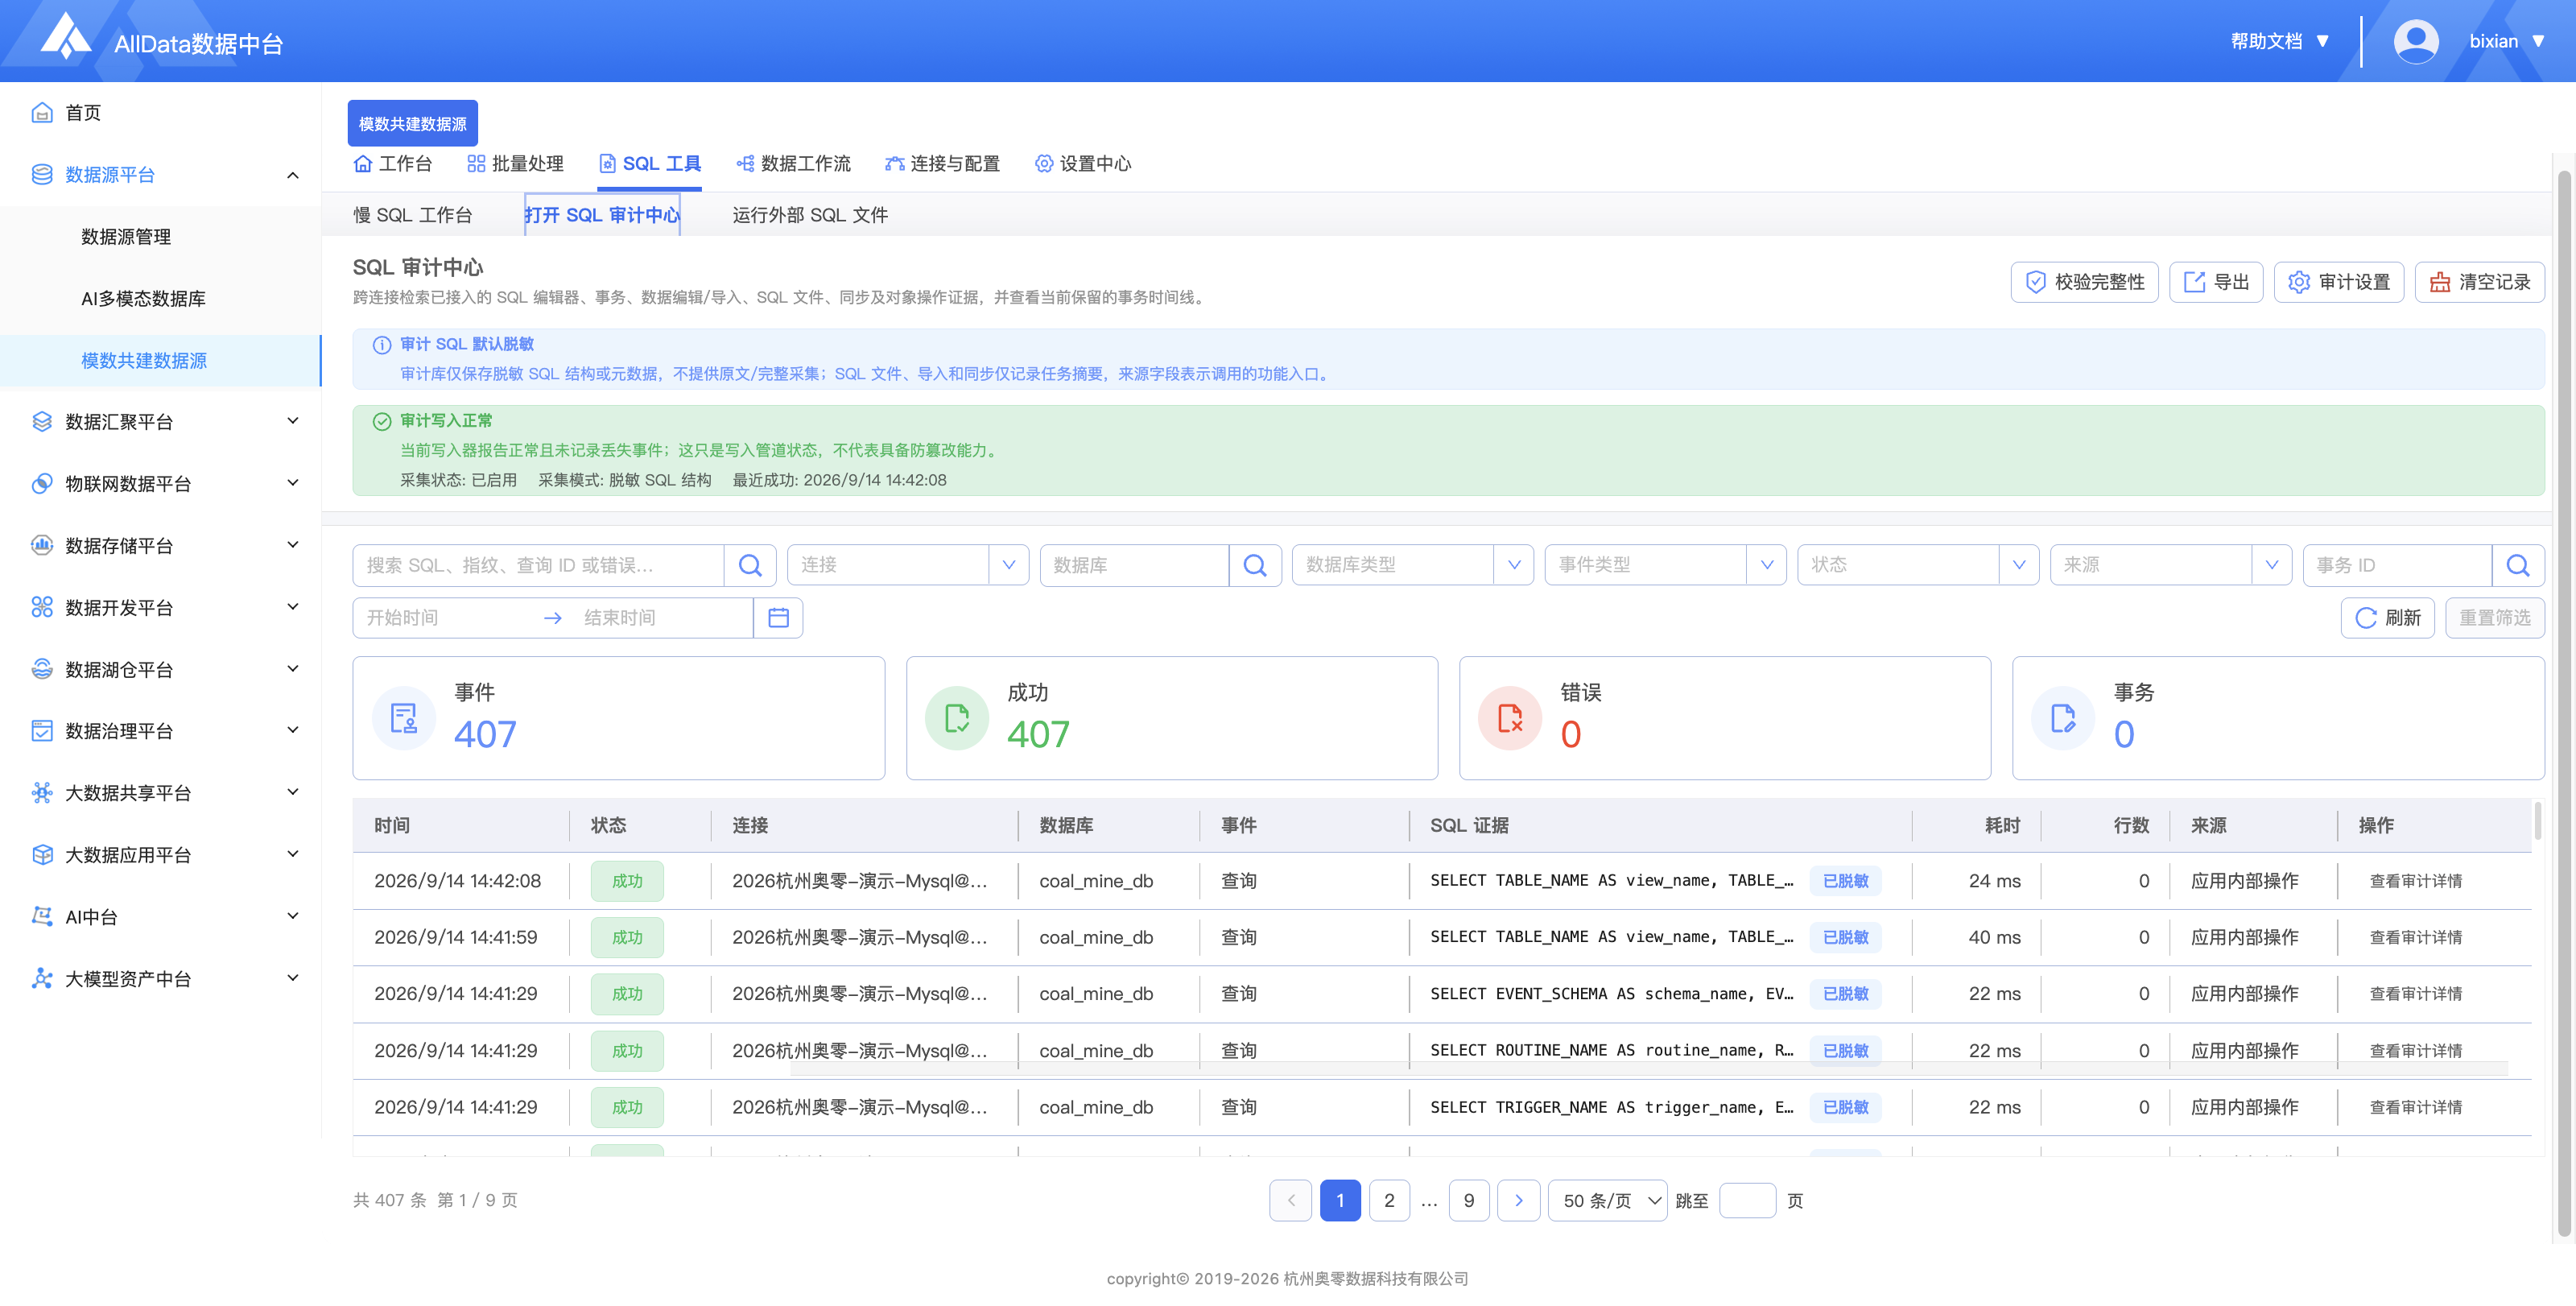Viewport: 2576px width, 1306px height.
Task: Click the 物联网数据平台 sidebar icon
Action: tap(42, 483)
